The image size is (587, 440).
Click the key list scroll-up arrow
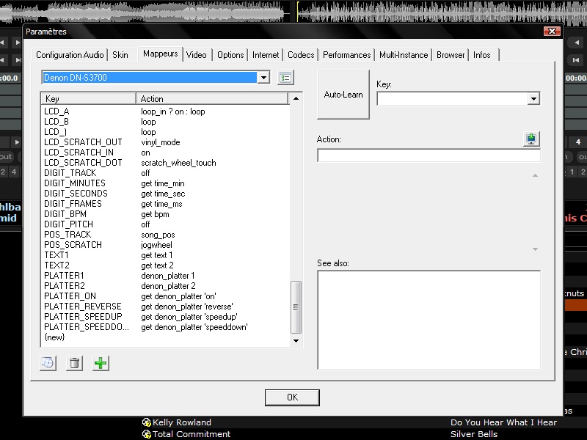(x=296, y=98)
